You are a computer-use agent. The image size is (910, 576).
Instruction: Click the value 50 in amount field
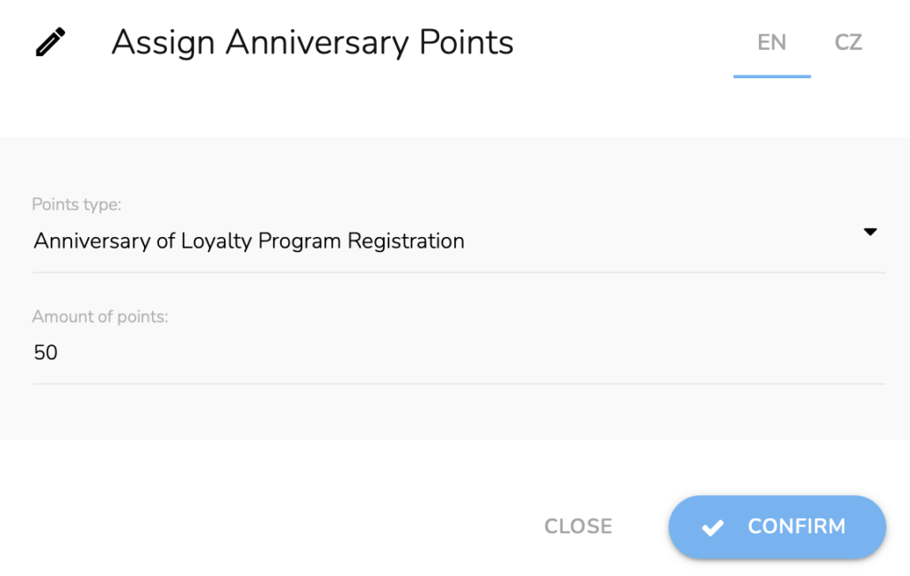(x=45, y=352)
